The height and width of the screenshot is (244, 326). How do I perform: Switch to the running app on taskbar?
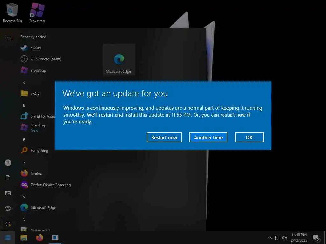click(x=55, y=238)
